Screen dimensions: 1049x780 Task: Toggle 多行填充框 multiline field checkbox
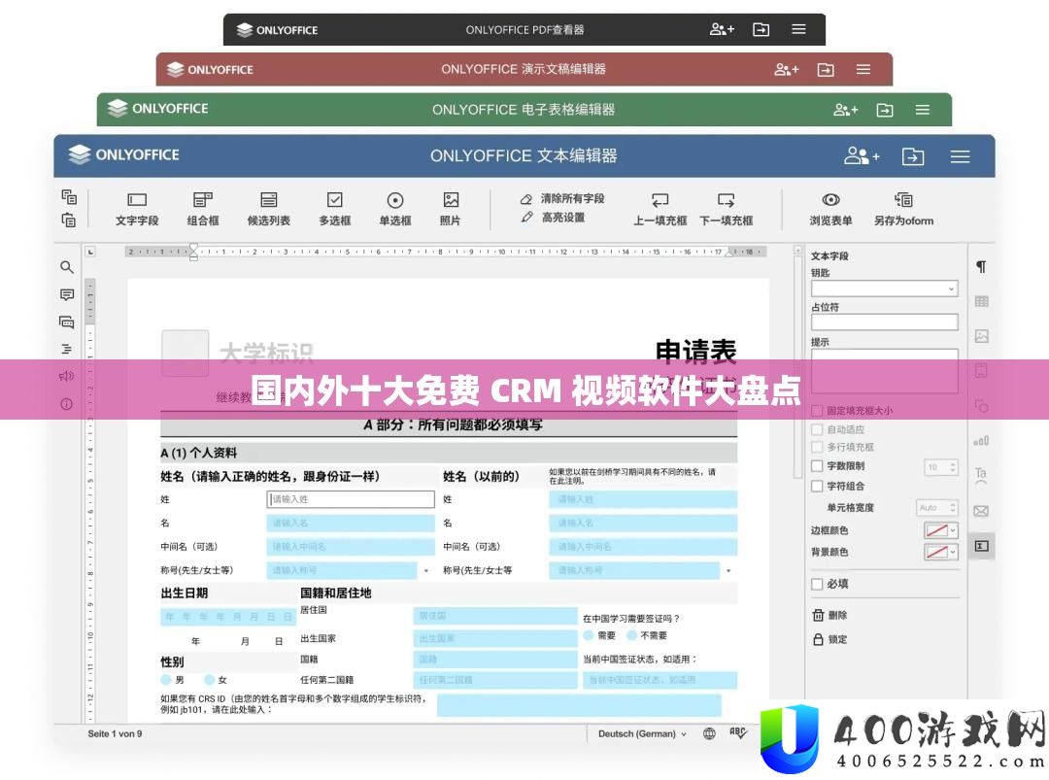click(x=817, y=447)
